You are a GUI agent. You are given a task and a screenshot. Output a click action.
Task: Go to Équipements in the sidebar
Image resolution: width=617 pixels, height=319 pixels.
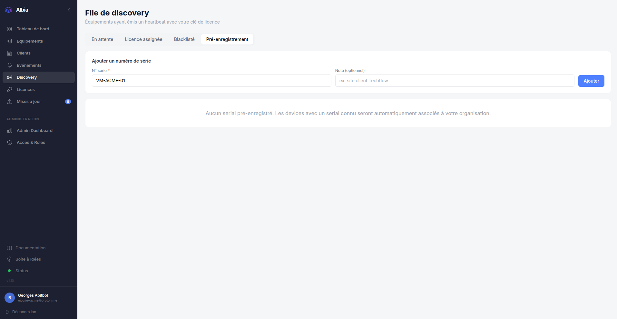pyautogui.click(x=39, y=41)
